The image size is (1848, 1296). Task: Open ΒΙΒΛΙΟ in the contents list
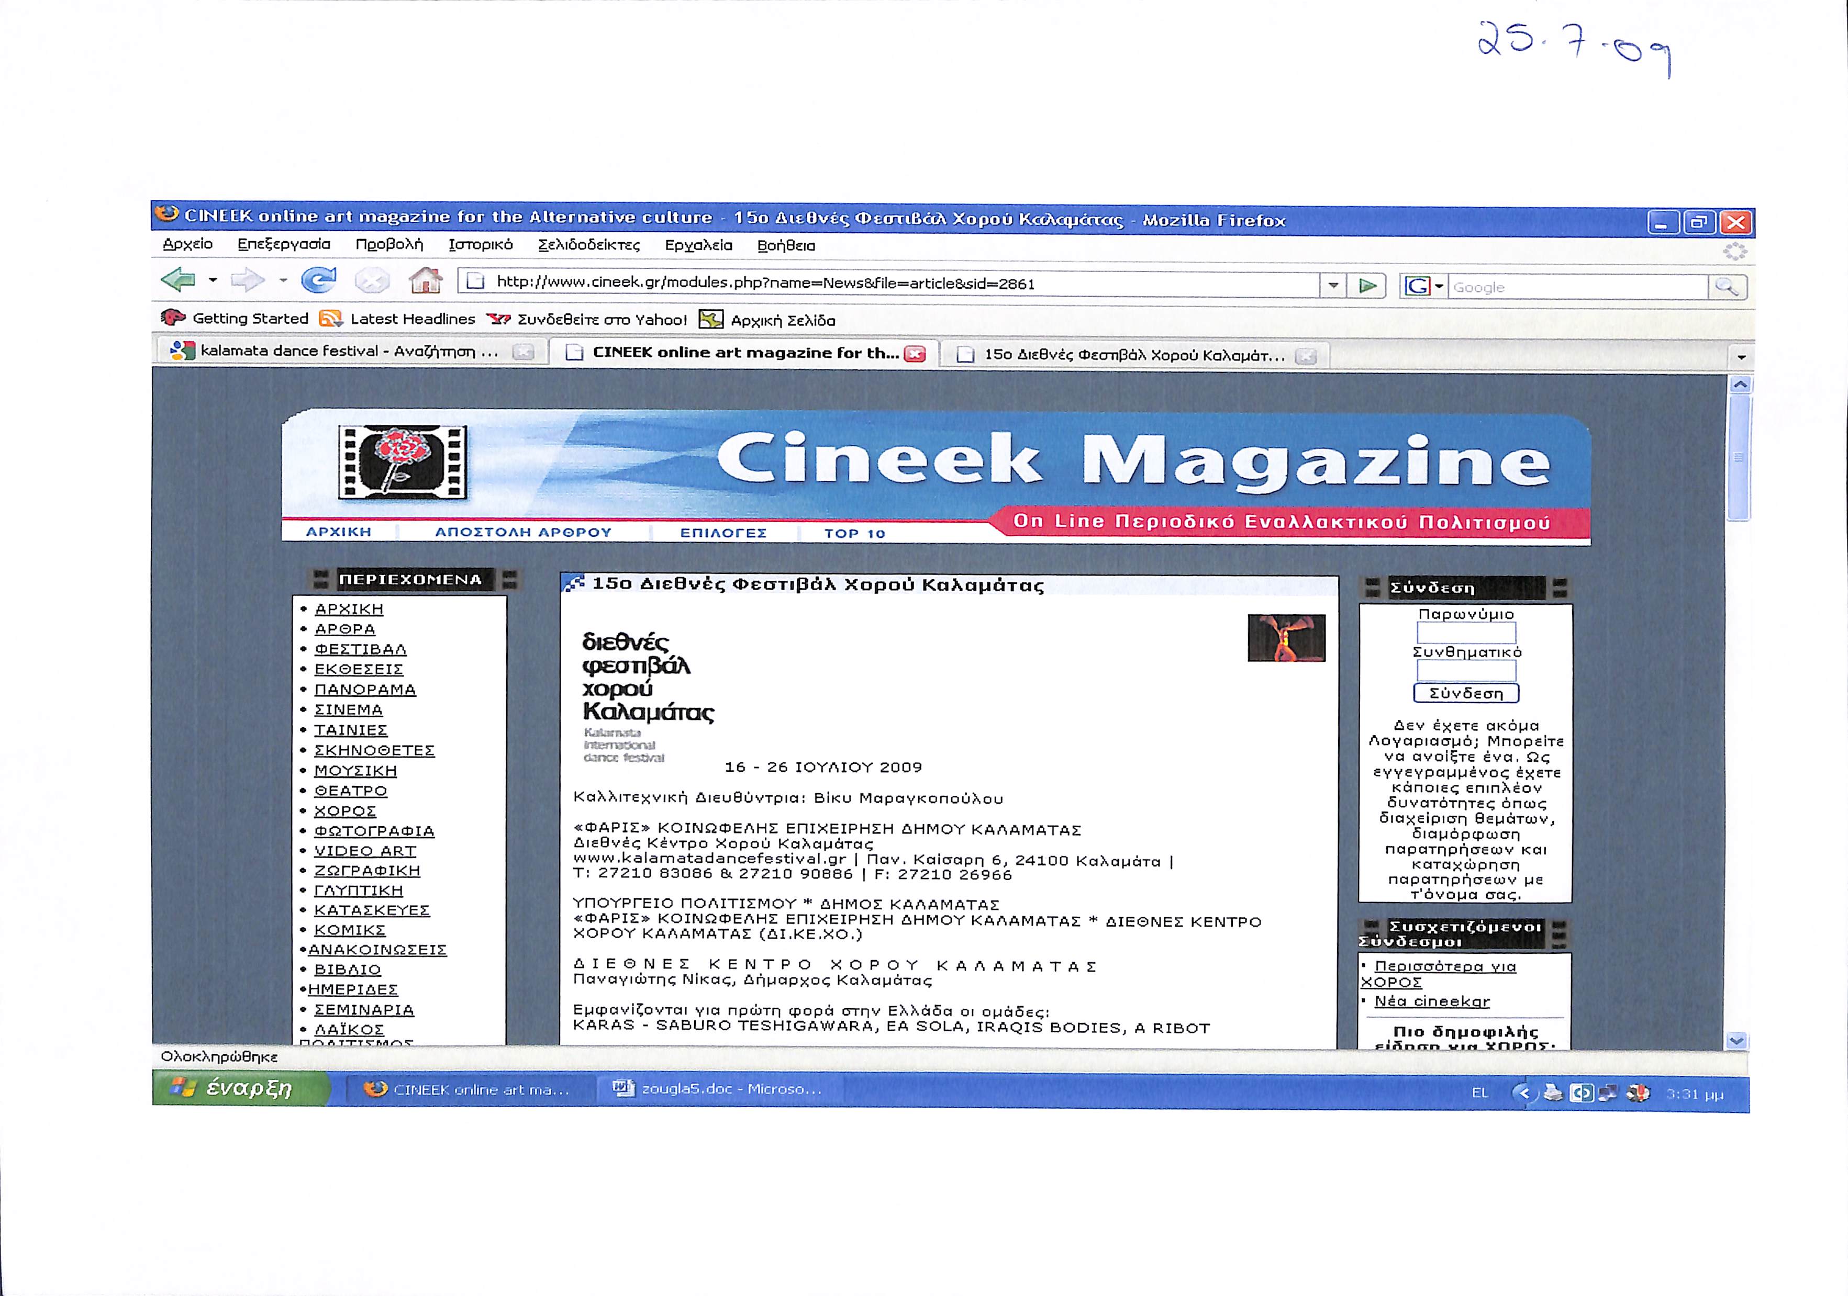(348, 970)
